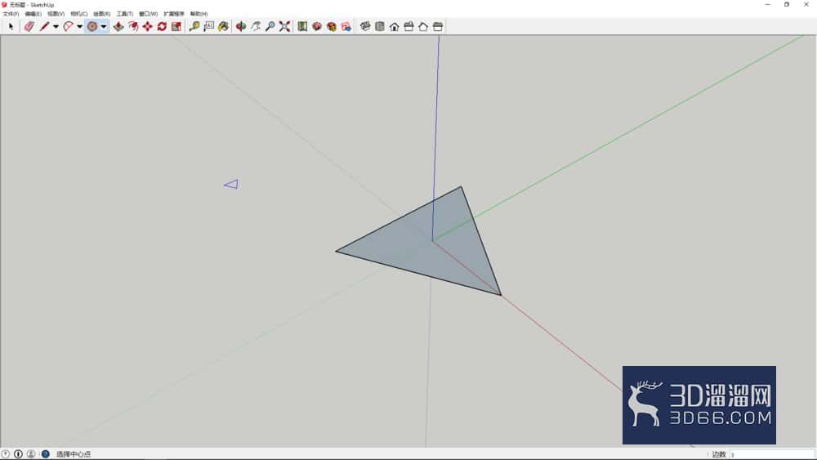The height and width of the screenshot is (460, 817).
Task: Open the 编辑(E) menu
Action: tap(33, 14)
